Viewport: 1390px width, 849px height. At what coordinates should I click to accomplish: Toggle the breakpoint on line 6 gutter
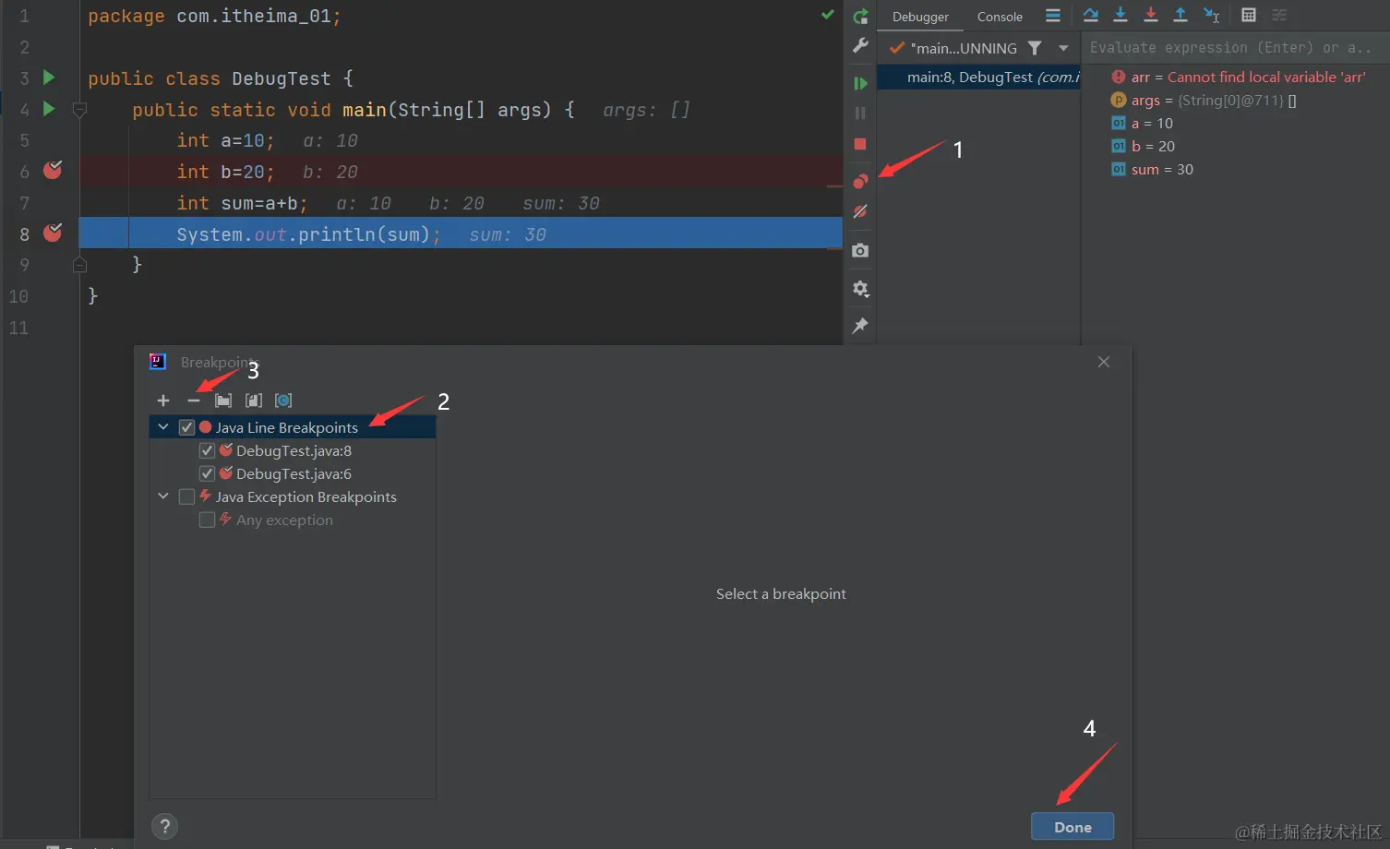[53, 171]
